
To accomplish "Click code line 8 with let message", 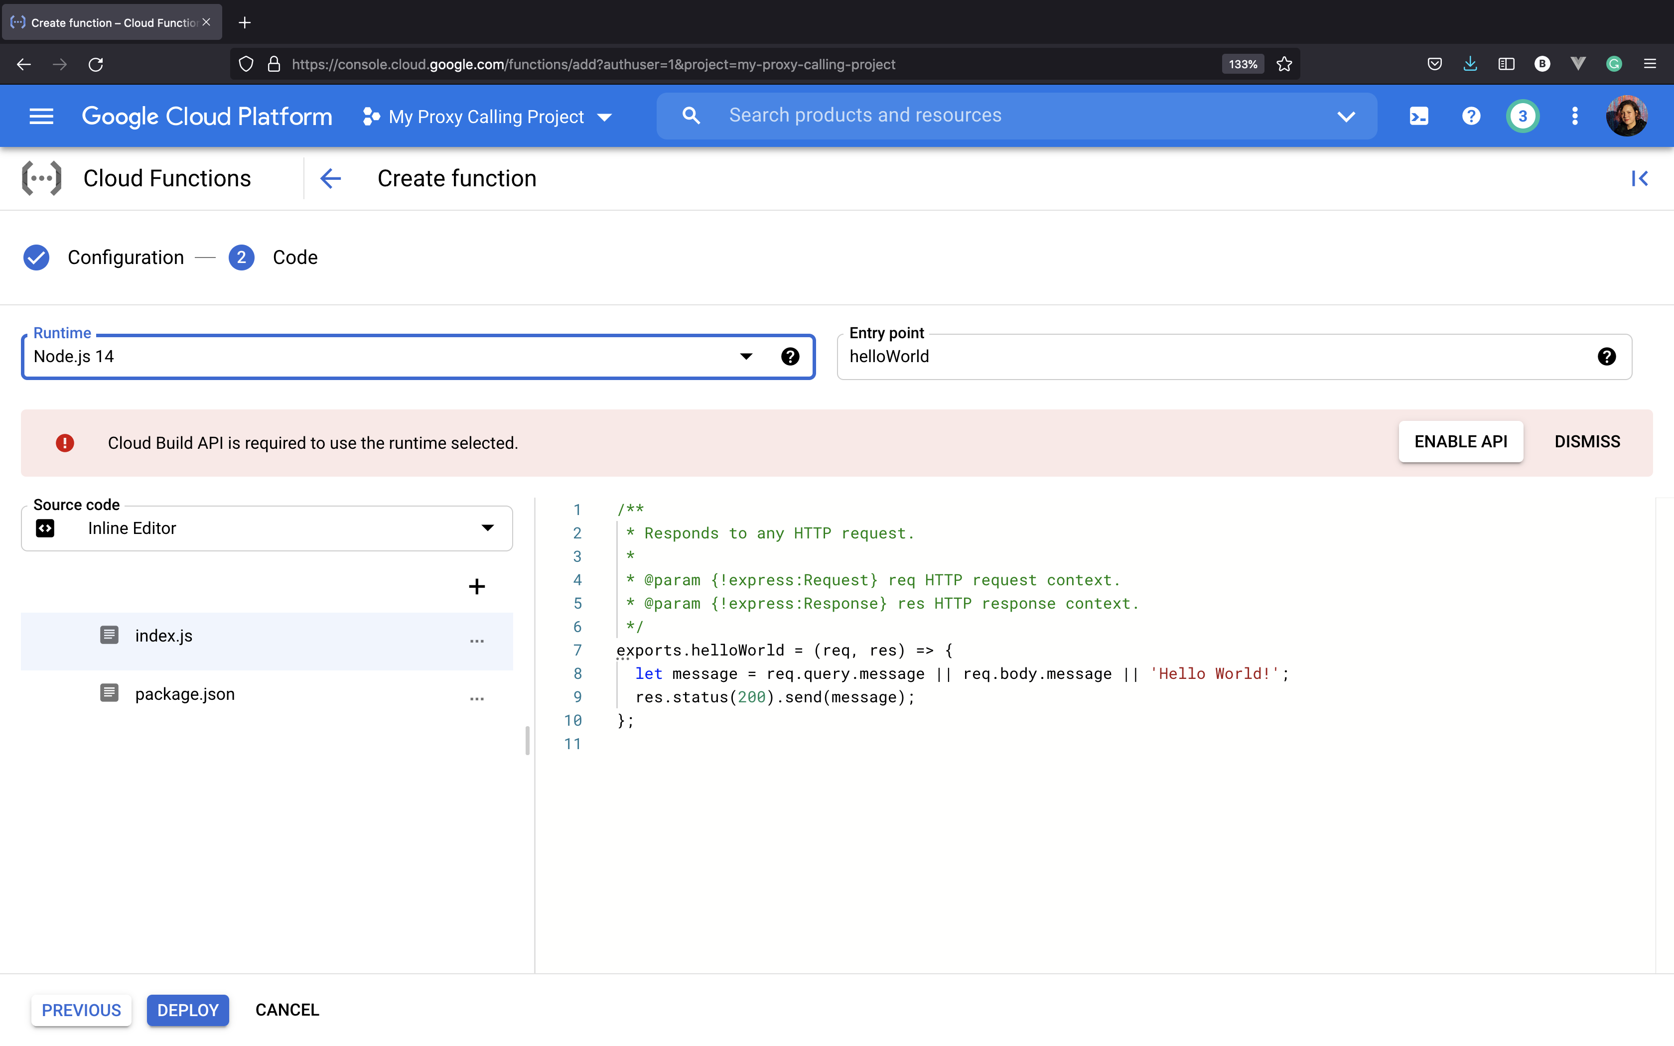I will pyautogui.click(x=962, y=674).
